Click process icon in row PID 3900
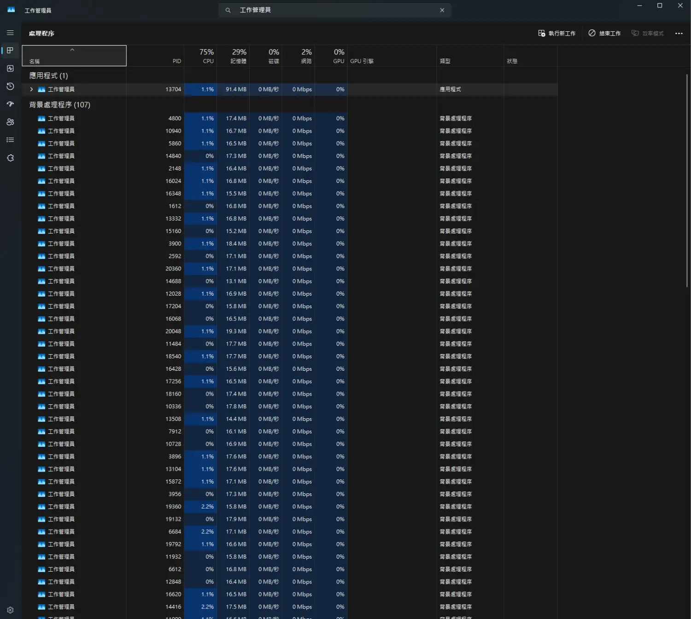 coord(41,244)
